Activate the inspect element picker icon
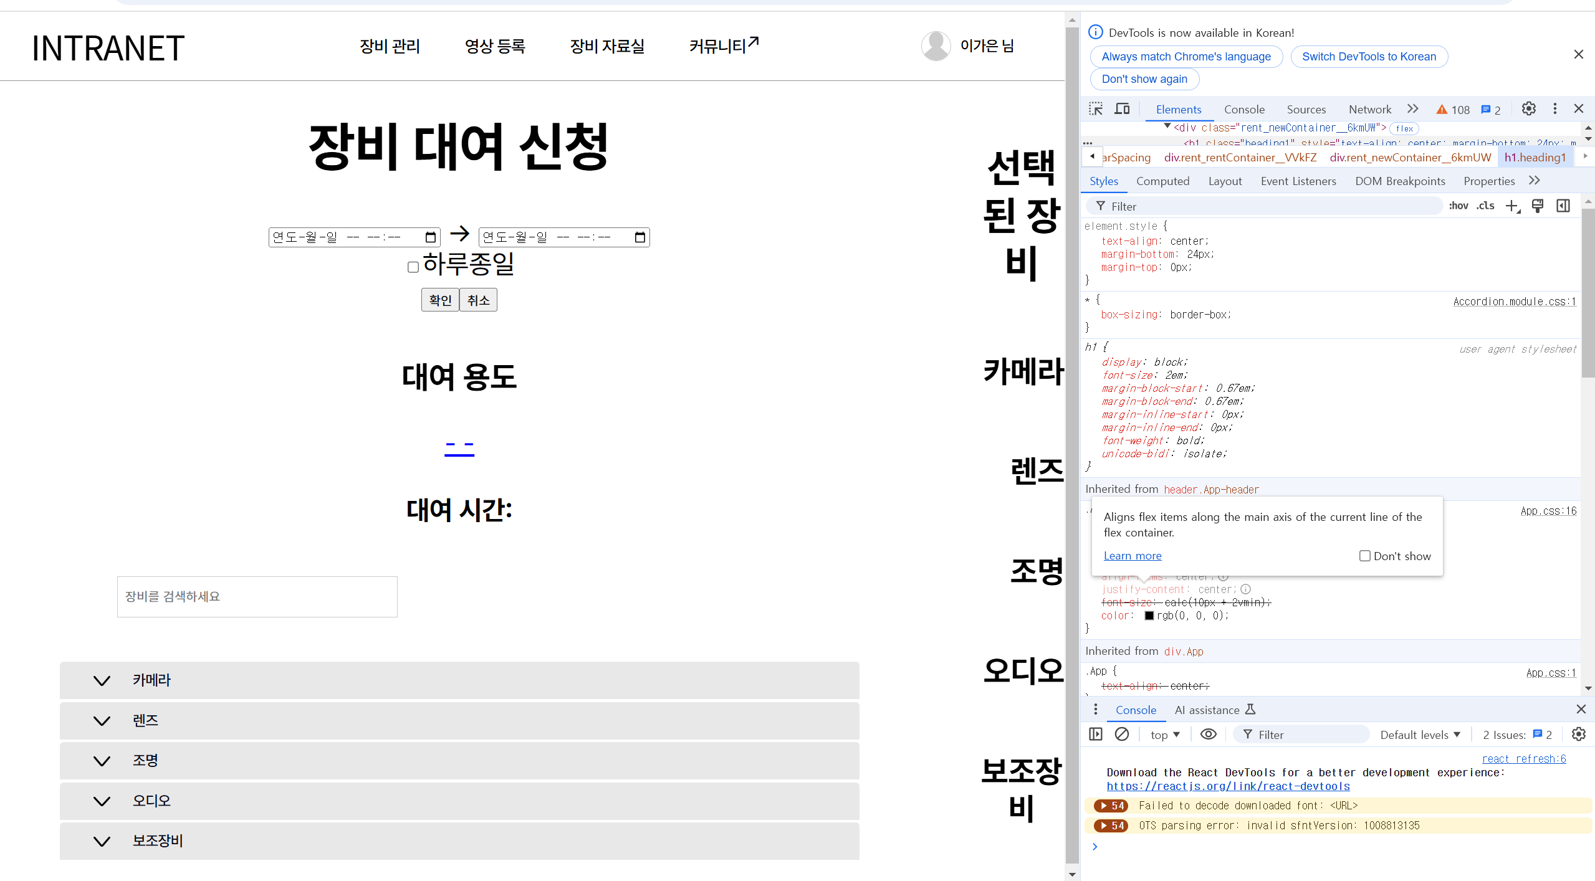The width and height of the screenshot is (1595, 881). point(1095,109)
